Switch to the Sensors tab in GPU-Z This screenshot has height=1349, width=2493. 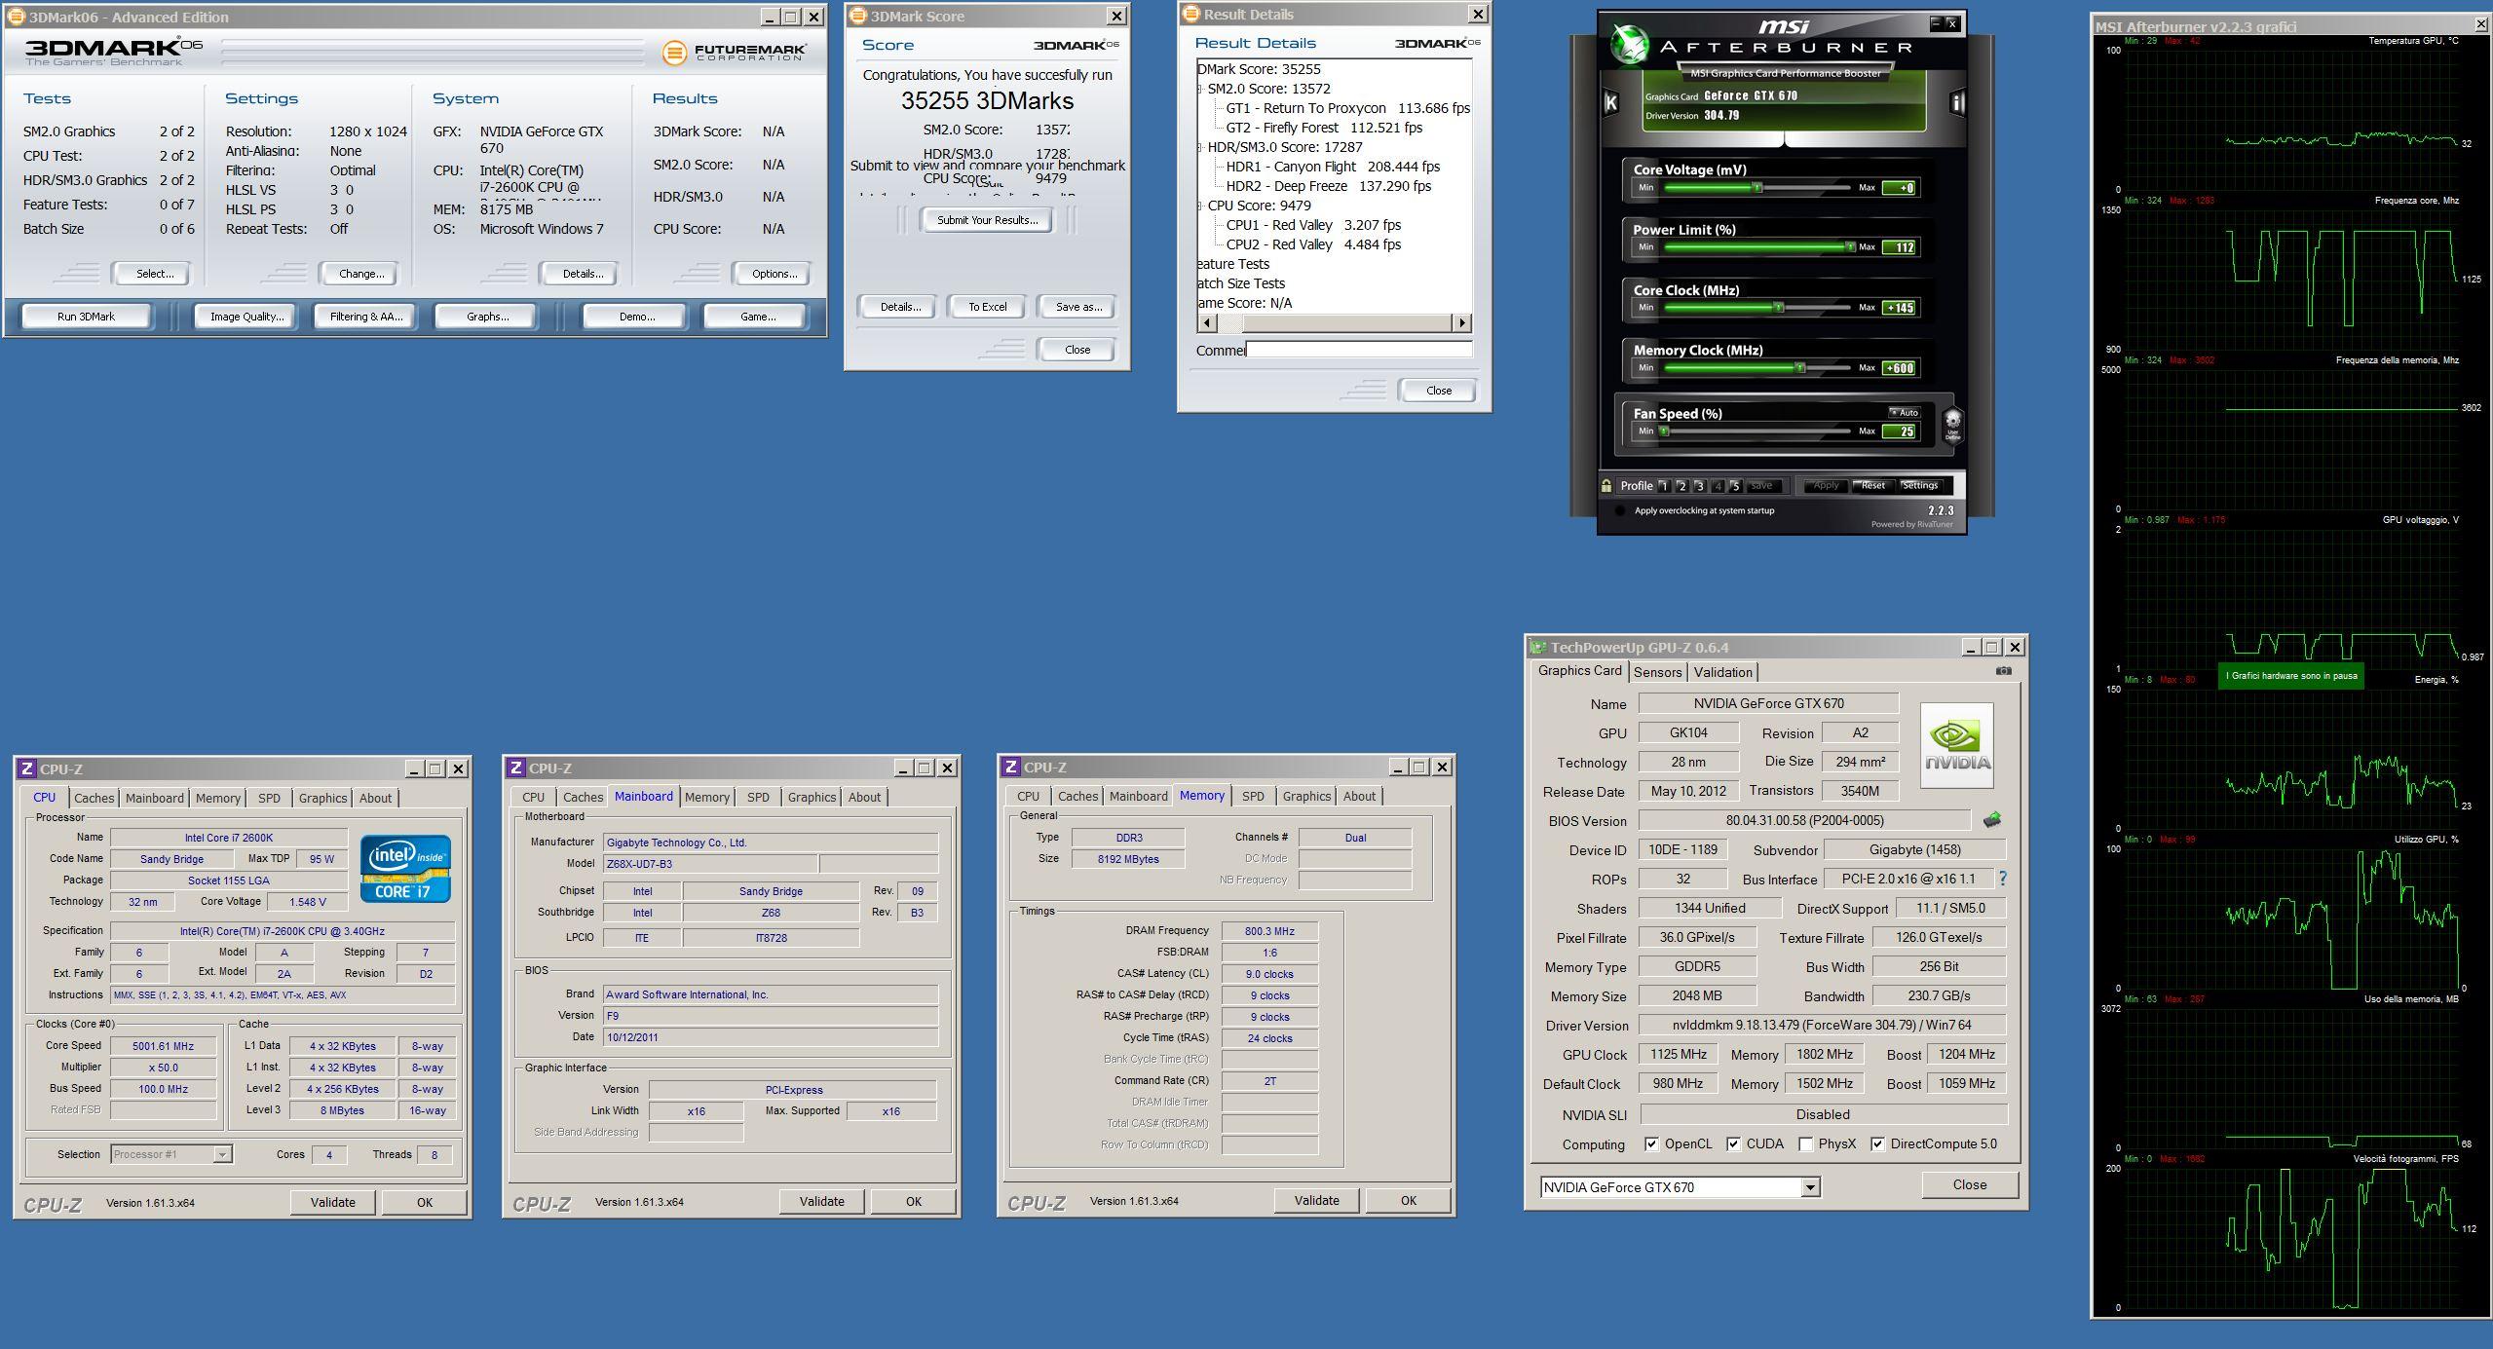click(1657, 672)
